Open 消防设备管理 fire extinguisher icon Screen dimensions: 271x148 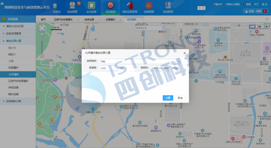click(x=129, y=6)
